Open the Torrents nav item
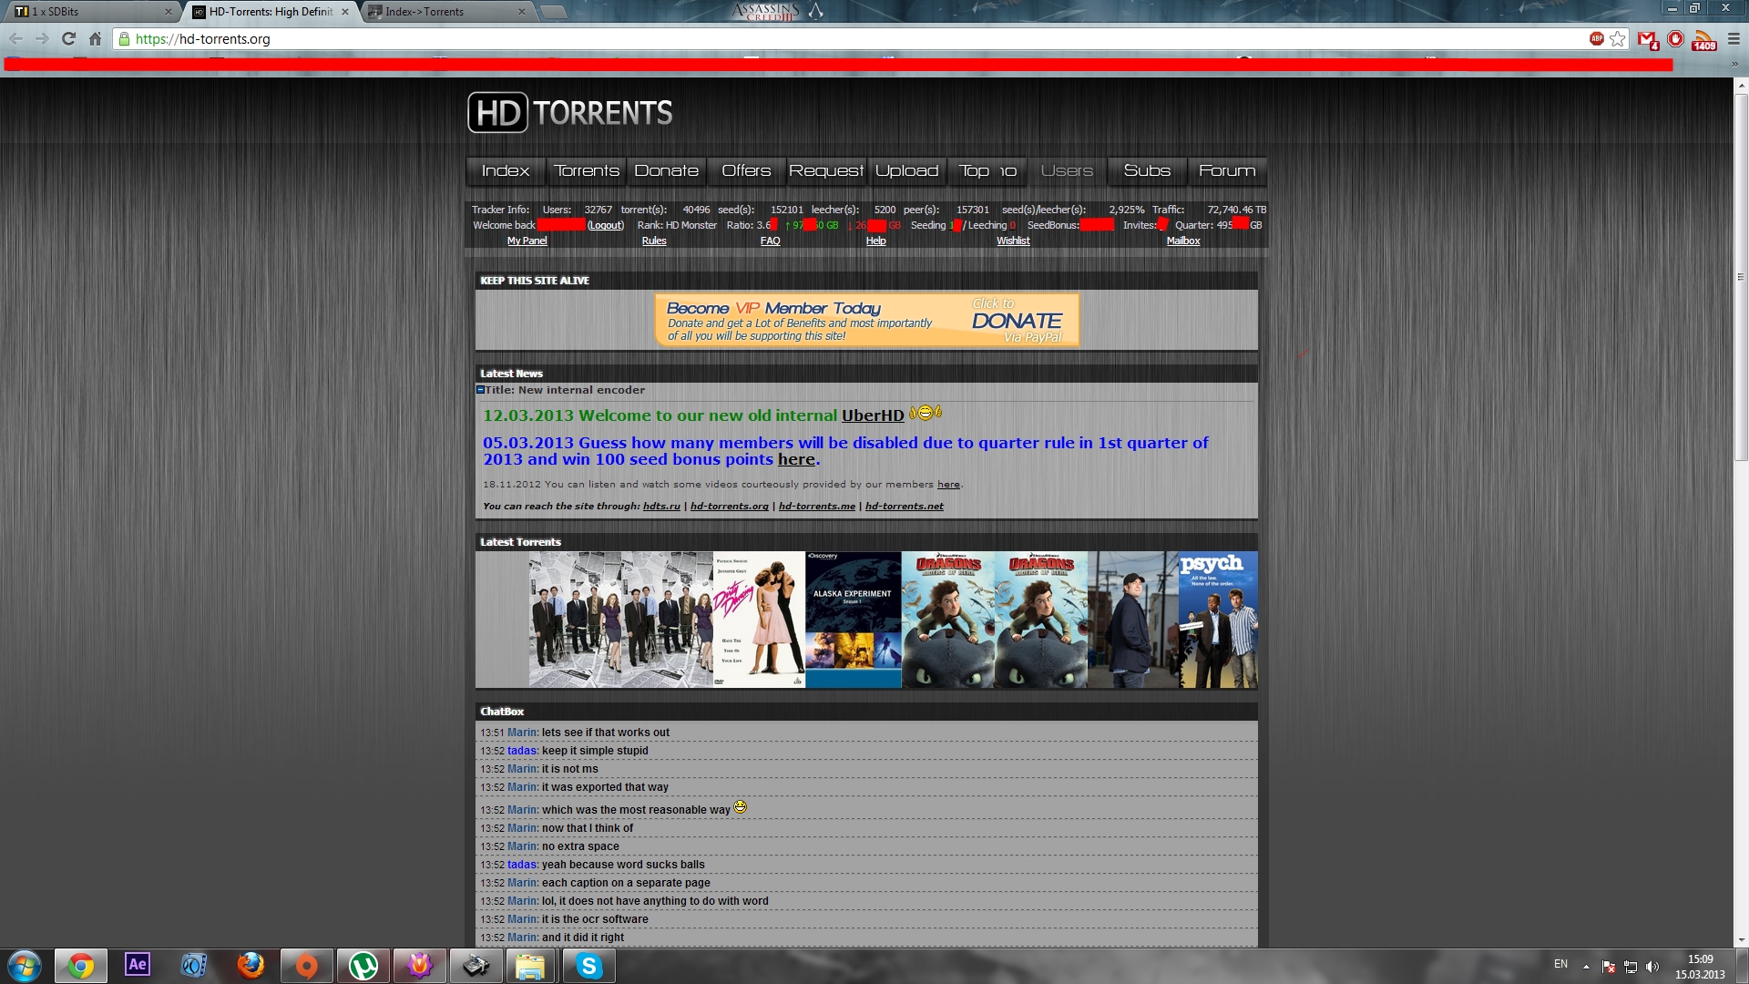This screenshot has width=1749, height=984. click(x=586, y=170)
